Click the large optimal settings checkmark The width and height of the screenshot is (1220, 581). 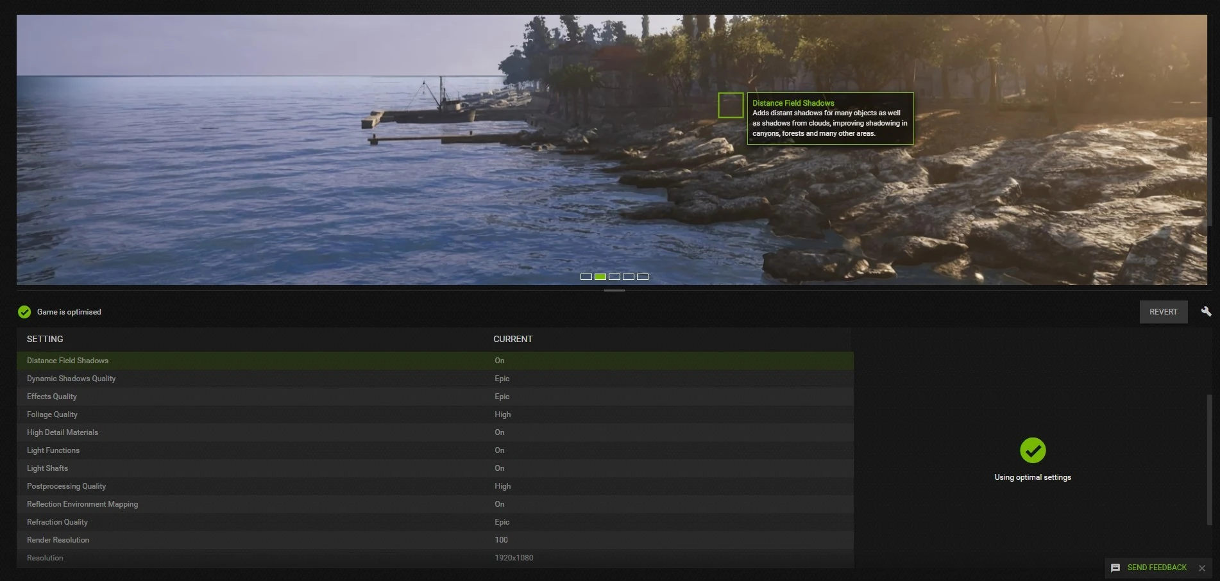coord(1033,450)
